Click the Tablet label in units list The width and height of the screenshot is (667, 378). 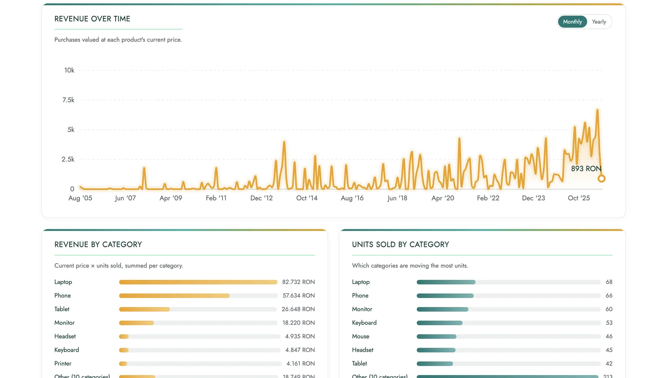coord(359,363)
